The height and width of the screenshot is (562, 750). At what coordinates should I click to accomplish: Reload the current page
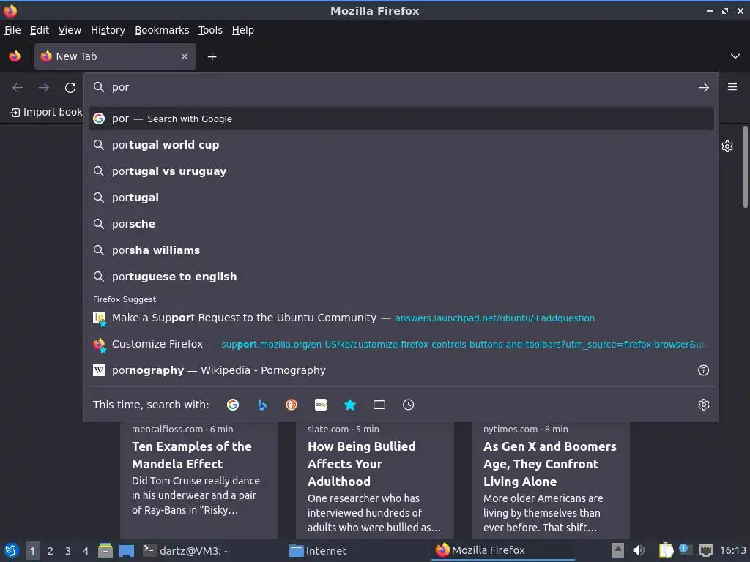[70, 88]
